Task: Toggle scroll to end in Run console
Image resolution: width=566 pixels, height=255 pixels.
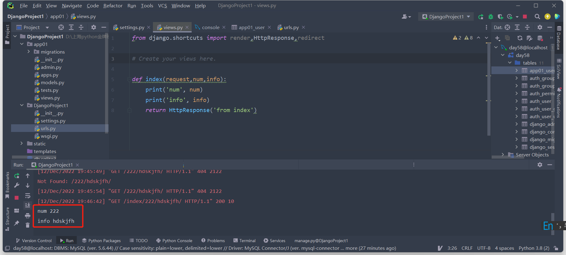Action: (28, 205)
